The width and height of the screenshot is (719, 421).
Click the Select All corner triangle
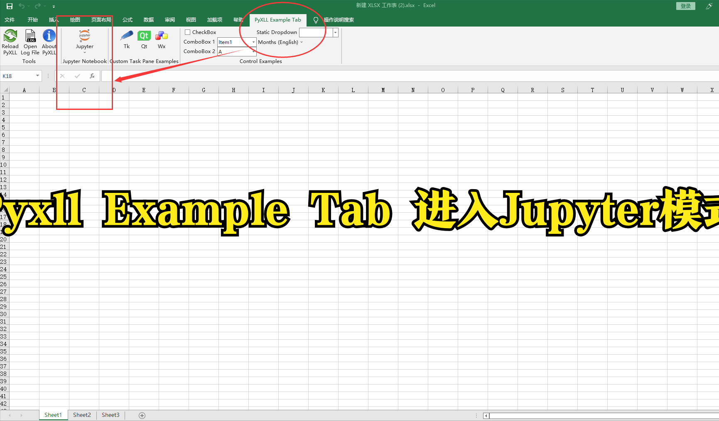5,90
